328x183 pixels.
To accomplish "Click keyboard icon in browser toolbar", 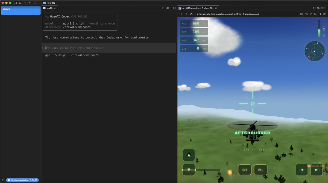I will pyautogui.click(x=301, y=14).
